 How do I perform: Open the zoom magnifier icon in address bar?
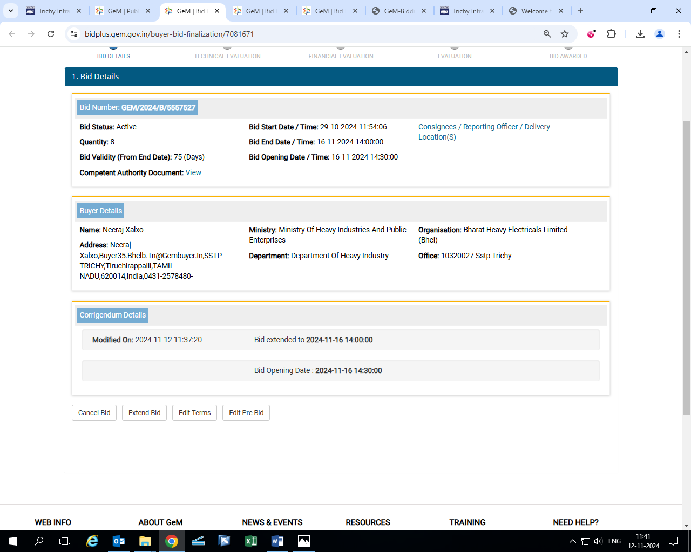point(547,34)
